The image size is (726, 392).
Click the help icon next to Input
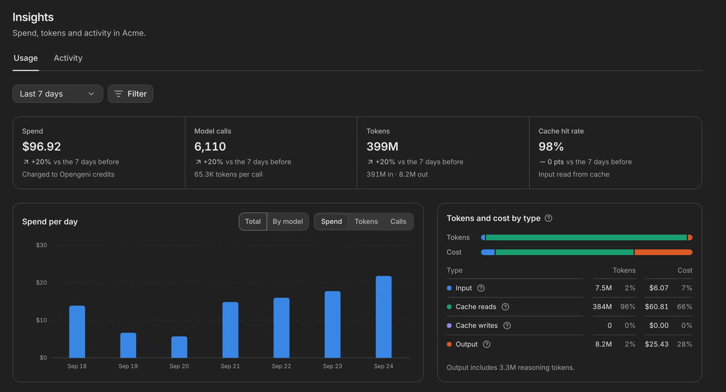(481, 288)
